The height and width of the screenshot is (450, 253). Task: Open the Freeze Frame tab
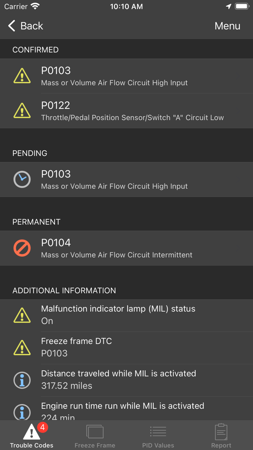(95, 435)
